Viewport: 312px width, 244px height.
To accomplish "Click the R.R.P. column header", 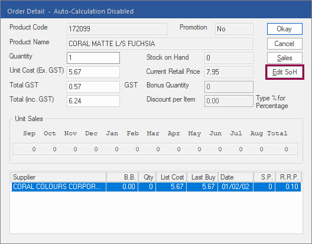I will (x=288, y=177).
